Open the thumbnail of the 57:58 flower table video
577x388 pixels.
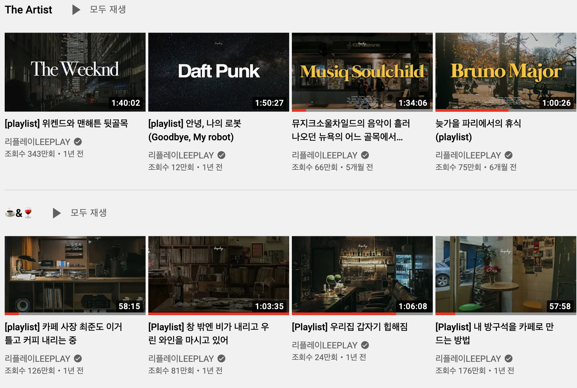point(506,276)
